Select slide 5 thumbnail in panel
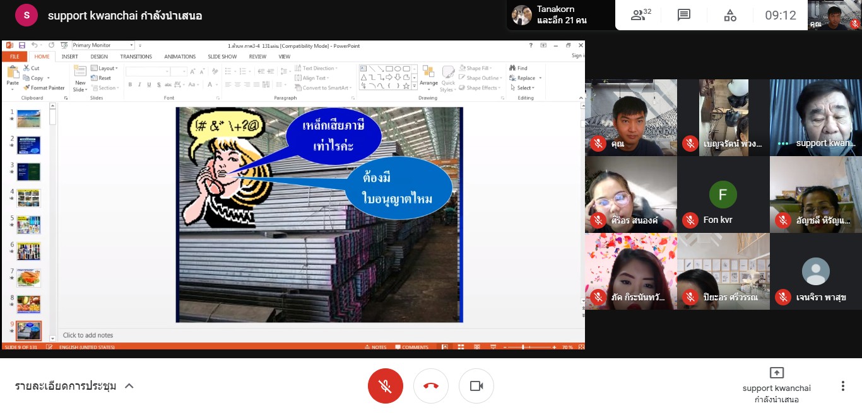Screen dimensions: 862x413 click(x=29, y=225)
